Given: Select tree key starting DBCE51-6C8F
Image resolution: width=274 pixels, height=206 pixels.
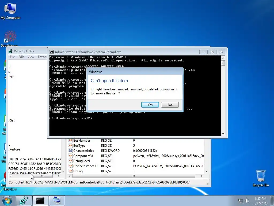Looking at the screenshot, I should [35, 164].
